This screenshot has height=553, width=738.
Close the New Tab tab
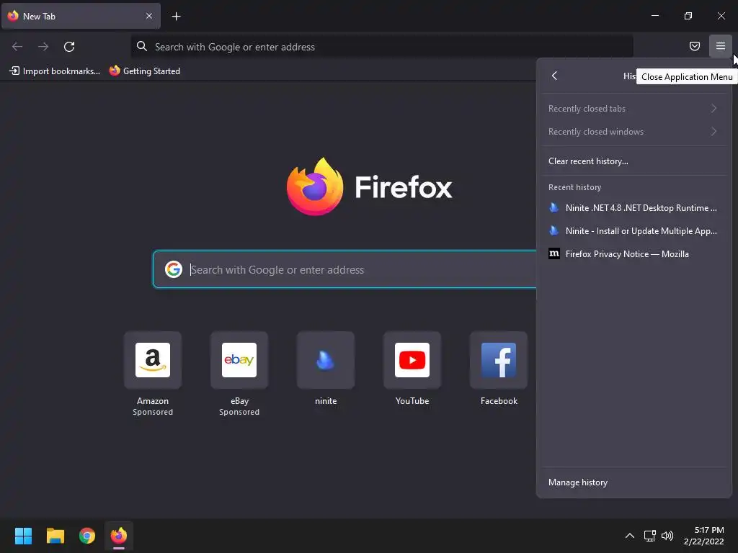coord(148,16)
